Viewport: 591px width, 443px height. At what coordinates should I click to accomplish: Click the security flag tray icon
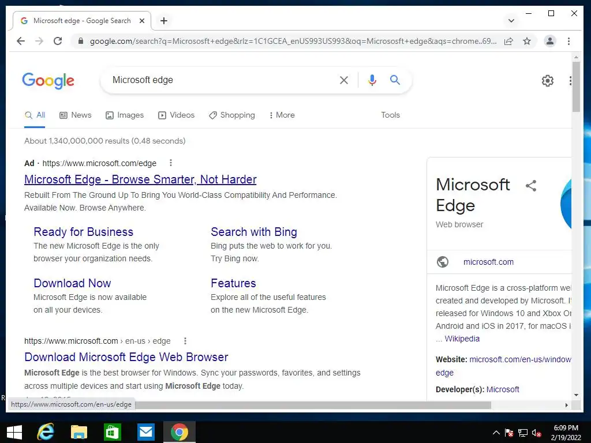click(x=509, y=433)
